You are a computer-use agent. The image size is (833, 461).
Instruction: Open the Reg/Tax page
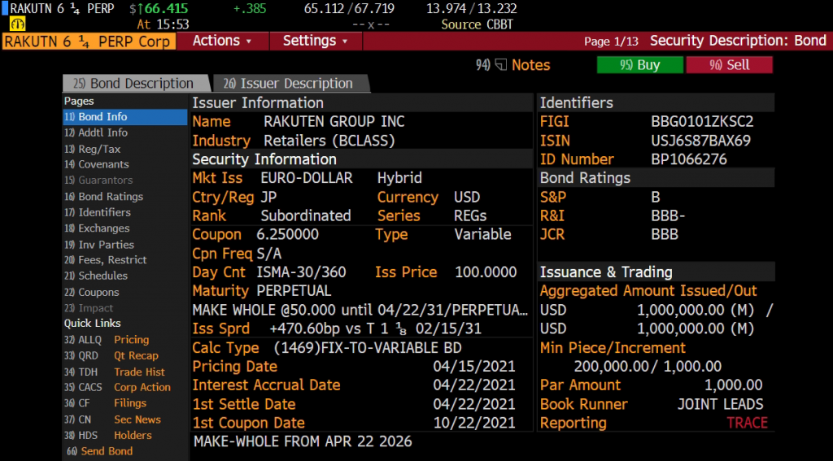point(93,150)
